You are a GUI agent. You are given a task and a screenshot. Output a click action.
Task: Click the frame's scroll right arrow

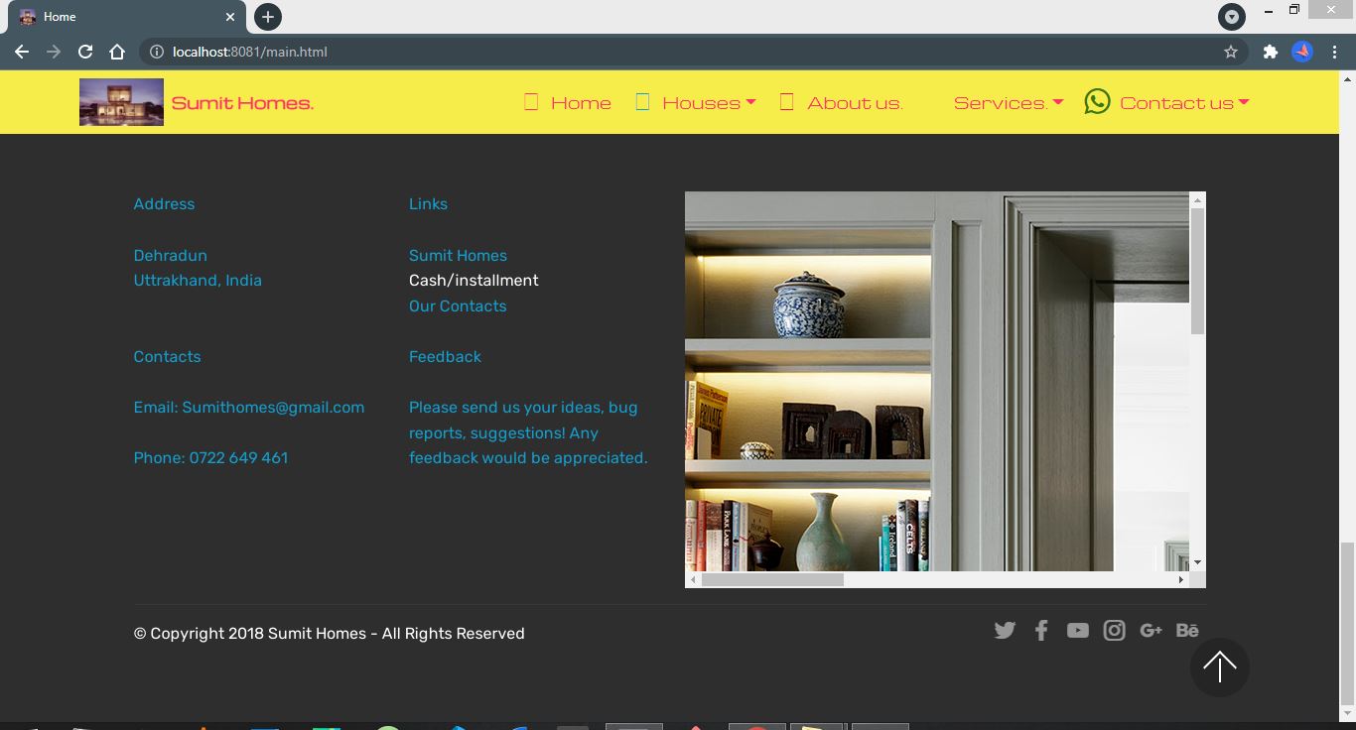click(1180, 579)
